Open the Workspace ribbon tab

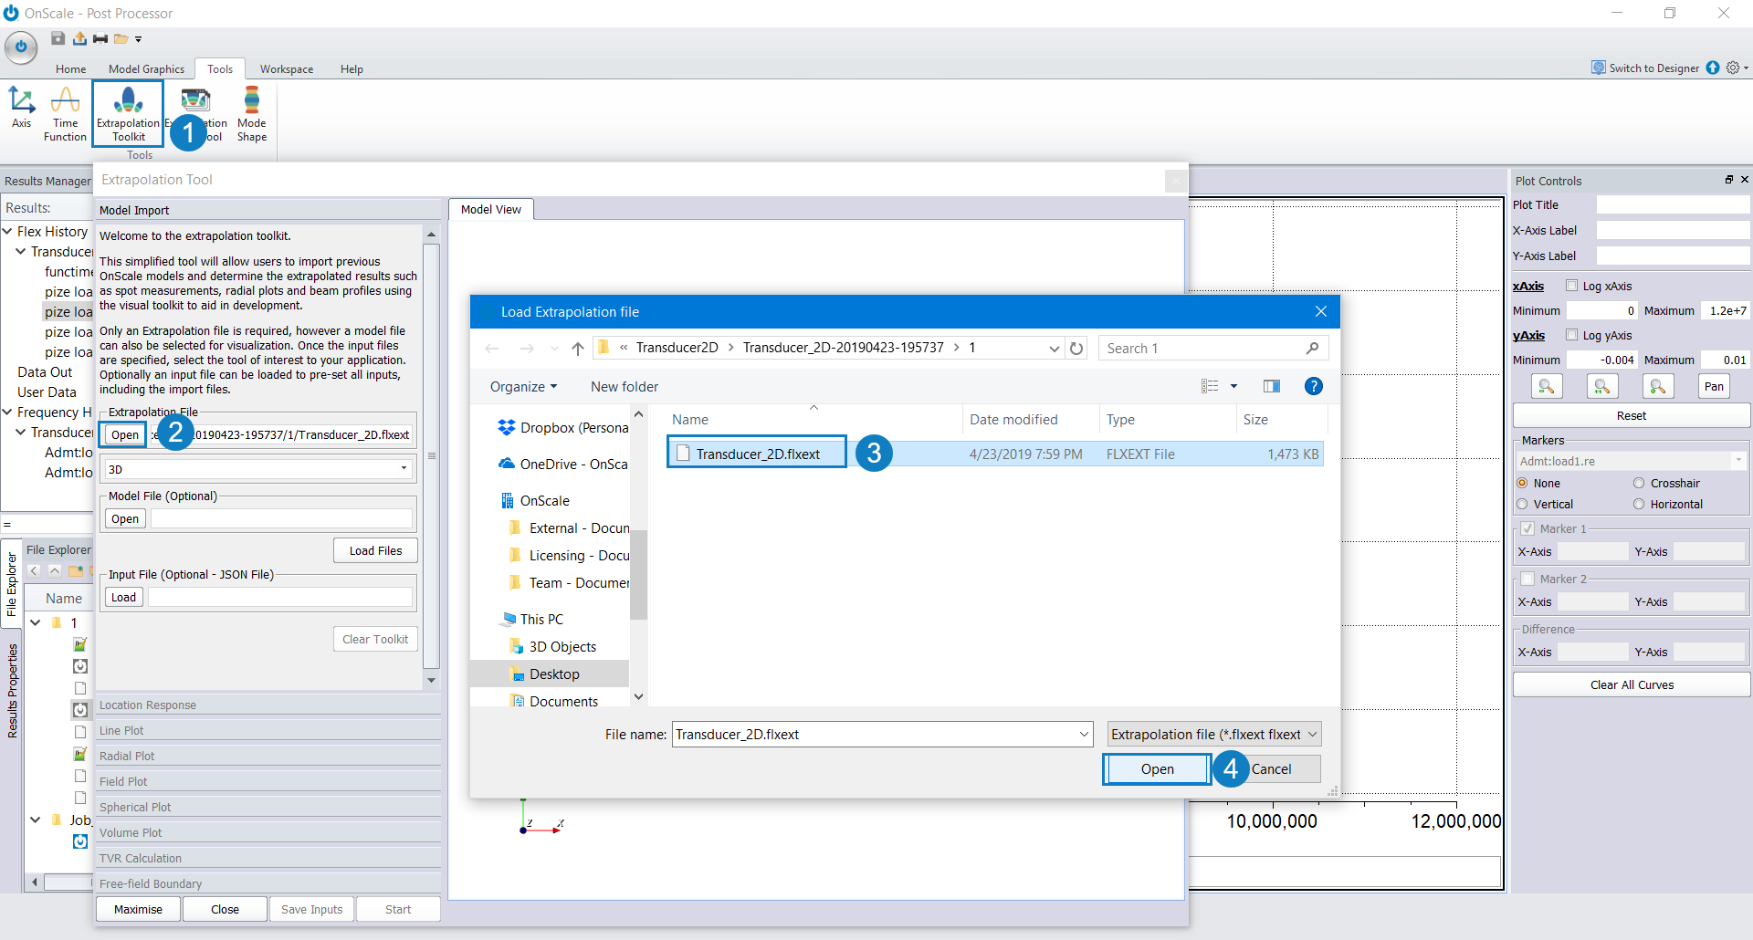click(x=287, y=69)
